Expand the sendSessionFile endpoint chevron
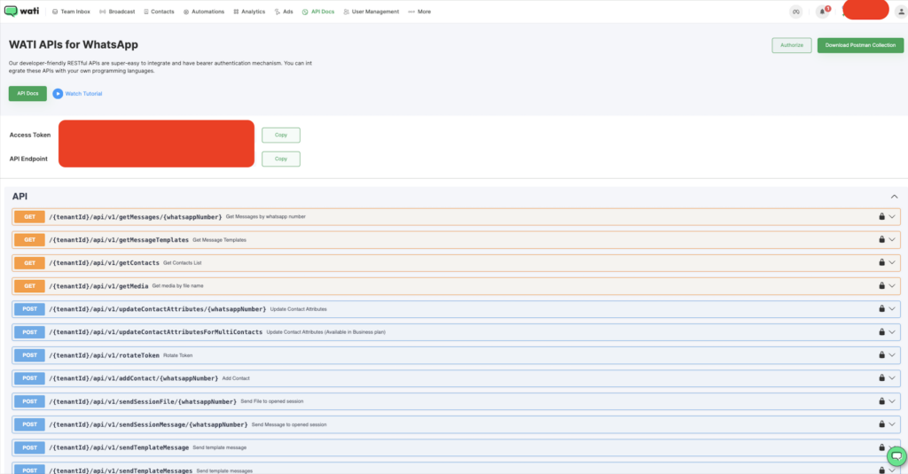The height and width of the screenshot is (474, 908). pyautogui.click(x=892, y=401)
